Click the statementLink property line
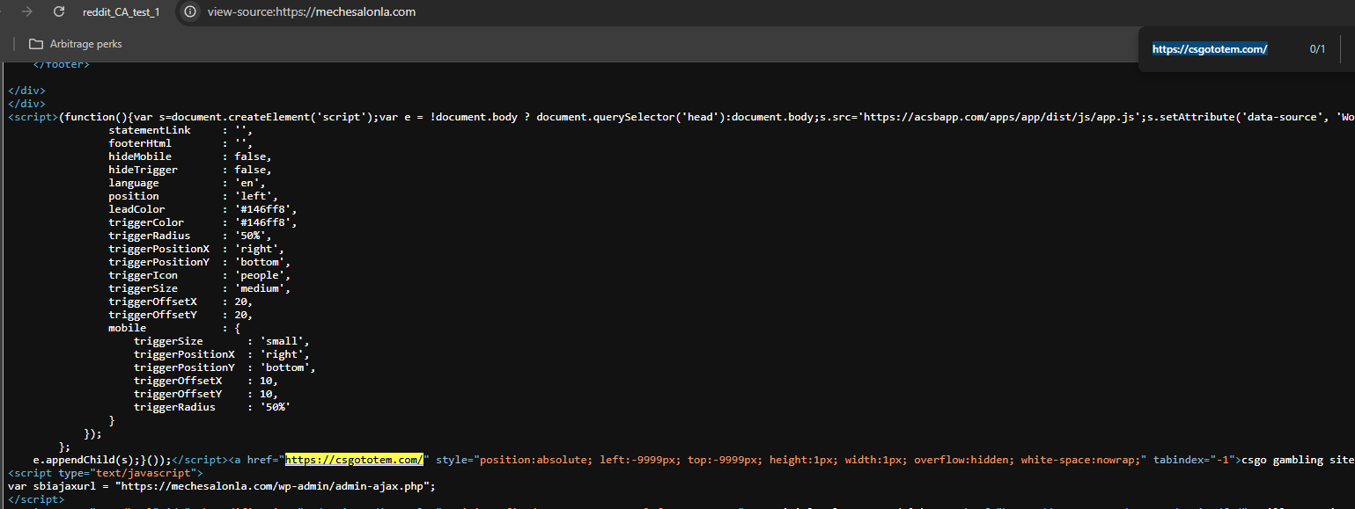 coord(180,130)
